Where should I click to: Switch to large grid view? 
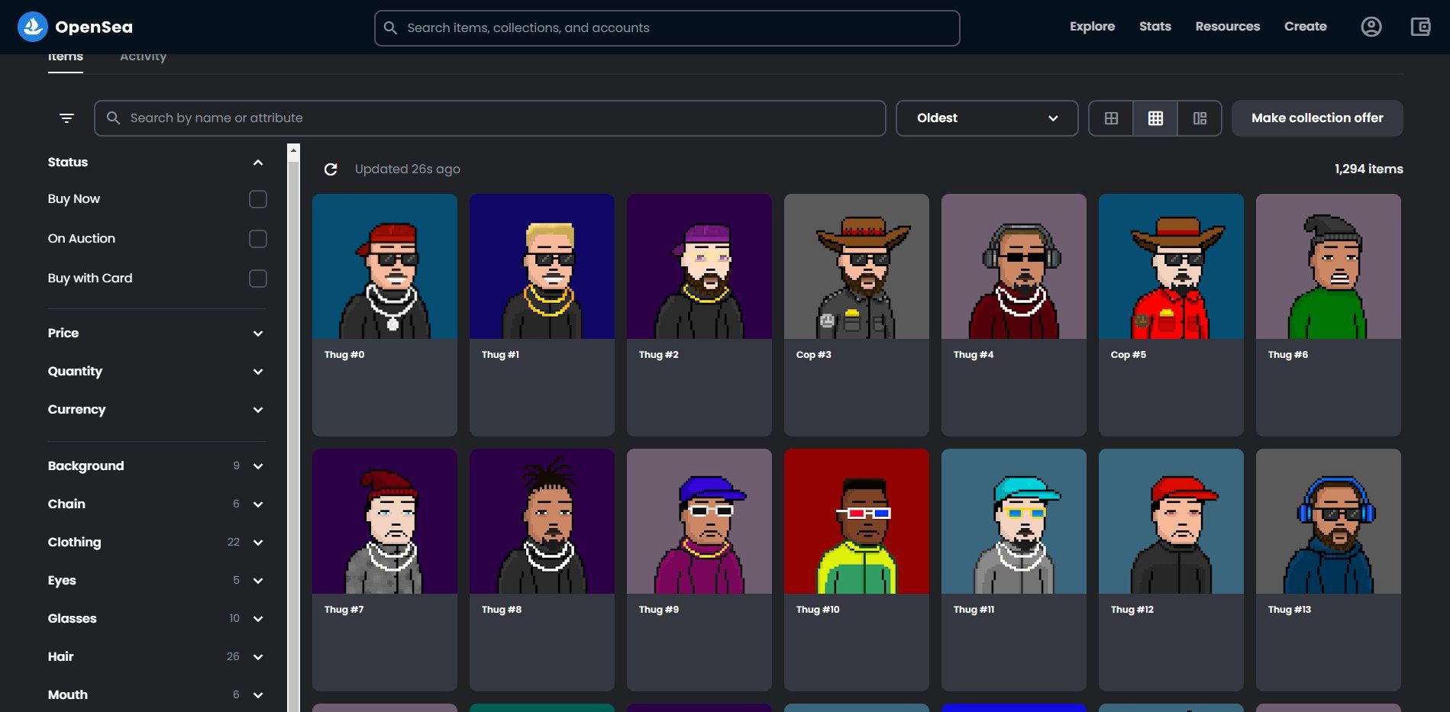click(1111, 118)
